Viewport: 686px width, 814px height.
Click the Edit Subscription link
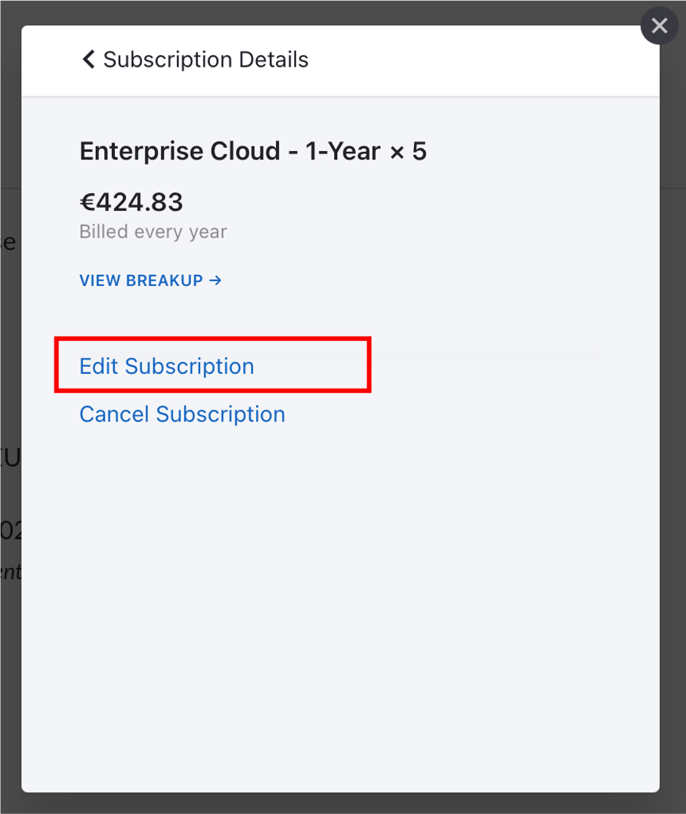[166, 366]
